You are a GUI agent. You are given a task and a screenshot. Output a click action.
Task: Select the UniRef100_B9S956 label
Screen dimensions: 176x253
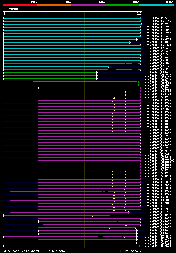158,27
